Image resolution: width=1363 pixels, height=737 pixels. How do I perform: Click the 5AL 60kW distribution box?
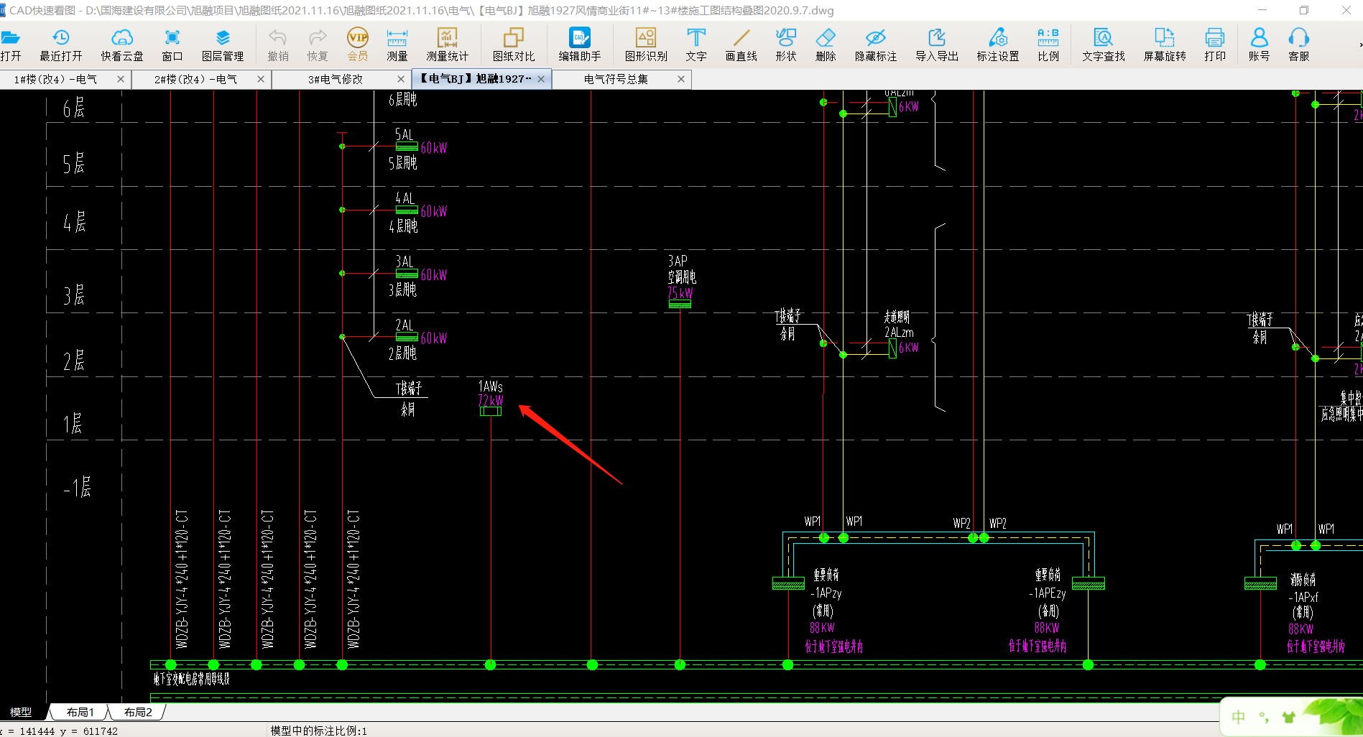(407, 147)
